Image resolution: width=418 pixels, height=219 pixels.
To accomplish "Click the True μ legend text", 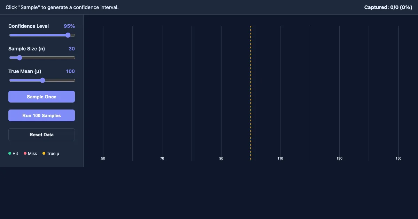I will pos(53,153).
